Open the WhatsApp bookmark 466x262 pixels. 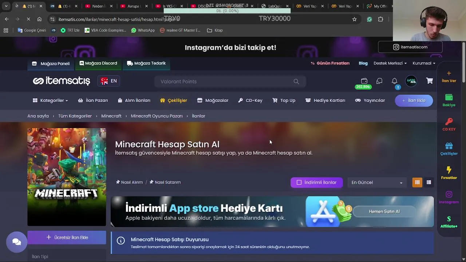coord(143,30)
